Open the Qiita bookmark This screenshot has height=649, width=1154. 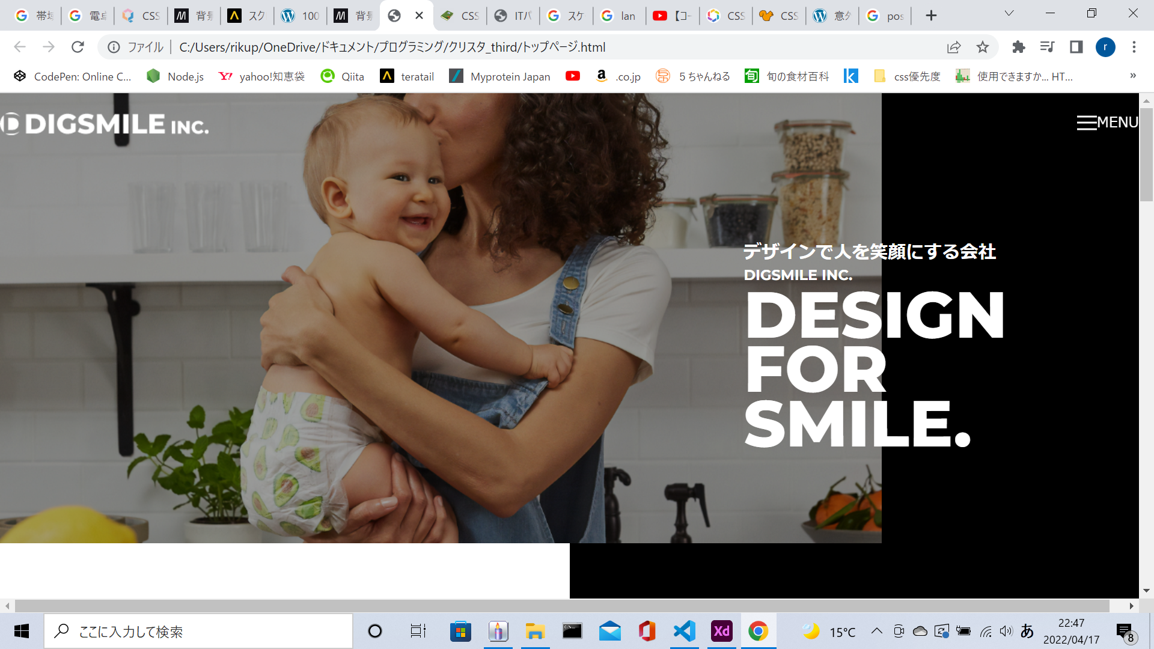point(343,76)
